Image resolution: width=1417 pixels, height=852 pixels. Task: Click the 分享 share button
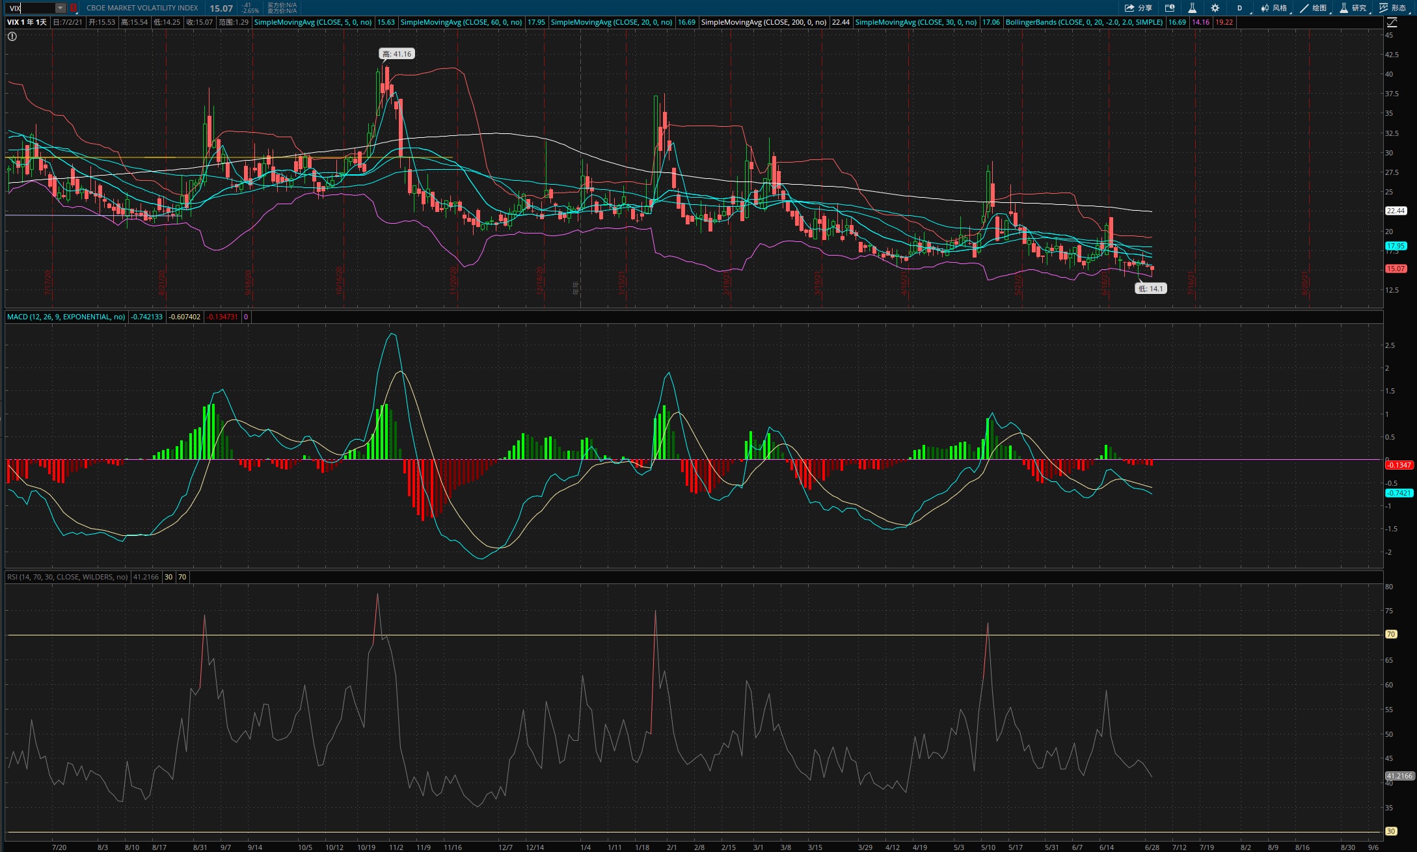click(x=1139, y=8)
